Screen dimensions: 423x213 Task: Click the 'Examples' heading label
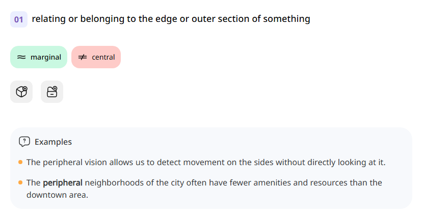pos(53,142)
